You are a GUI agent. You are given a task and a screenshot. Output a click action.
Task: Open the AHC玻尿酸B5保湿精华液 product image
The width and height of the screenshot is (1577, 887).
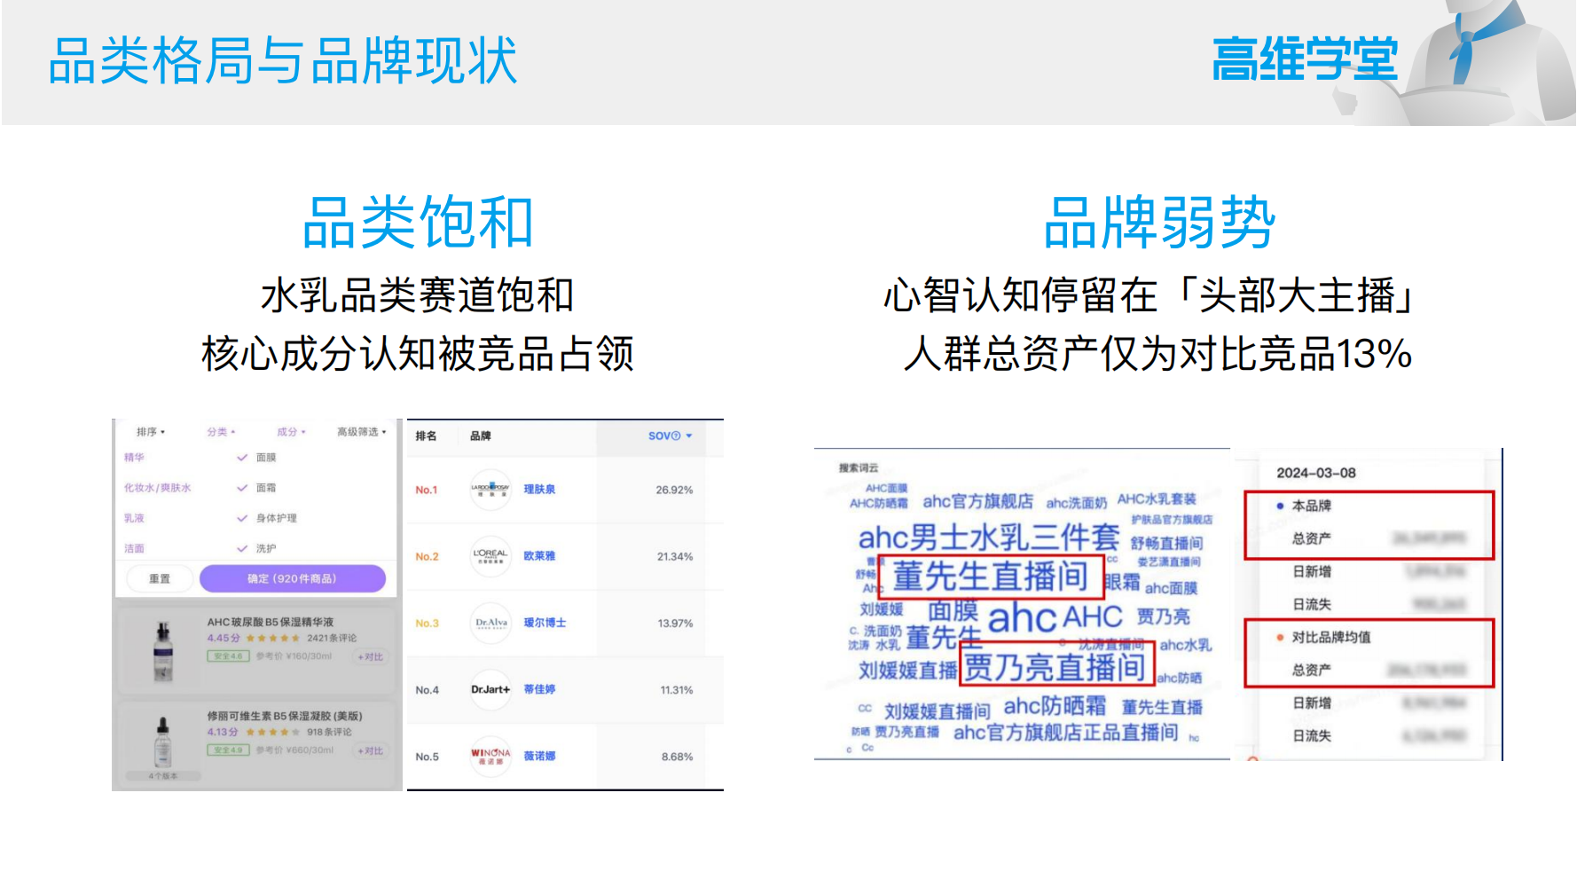pos(163,651)
